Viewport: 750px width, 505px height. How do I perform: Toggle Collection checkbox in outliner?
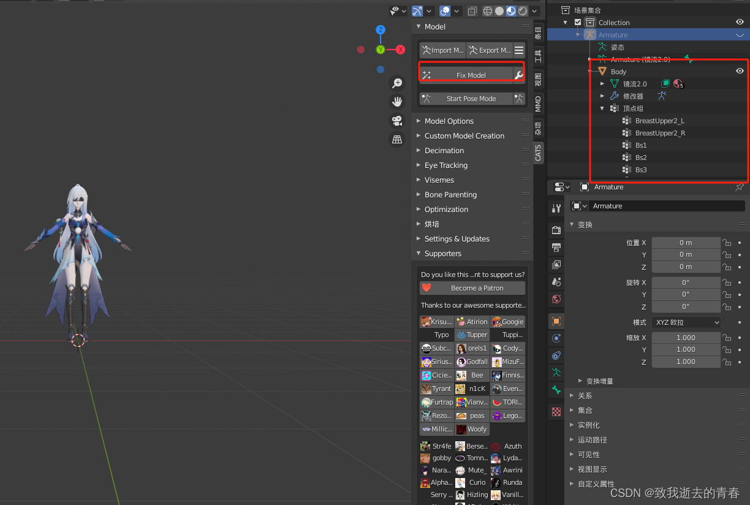tap(578, 23)
